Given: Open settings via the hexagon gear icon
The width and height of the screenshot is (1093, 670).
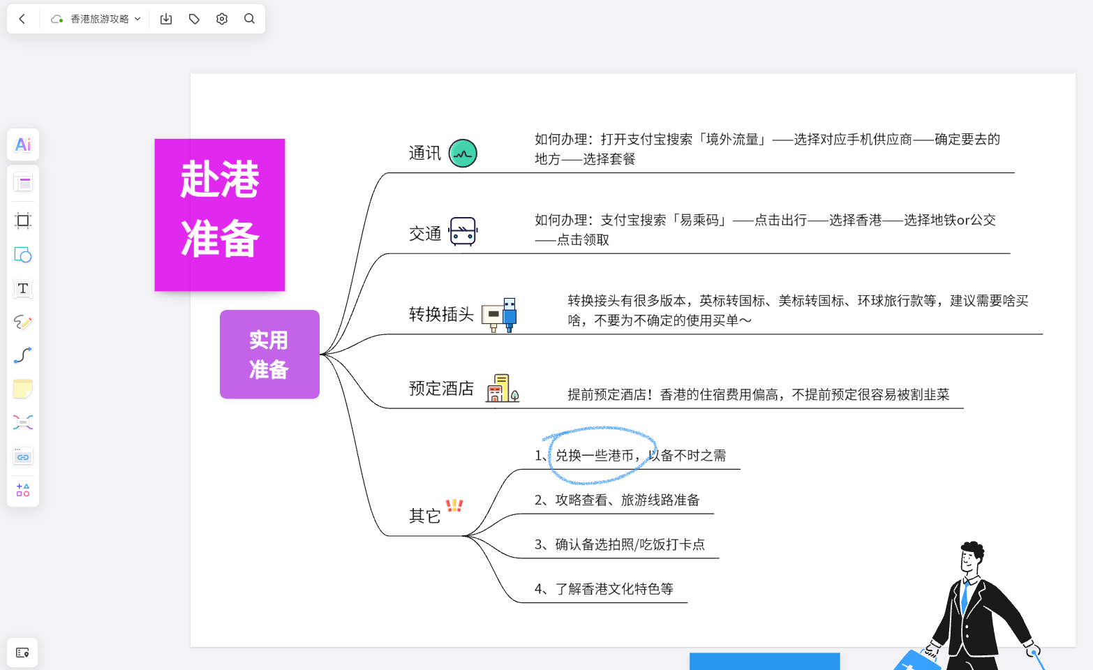Looking at the screenshot, I should click(x=222, y=19).
